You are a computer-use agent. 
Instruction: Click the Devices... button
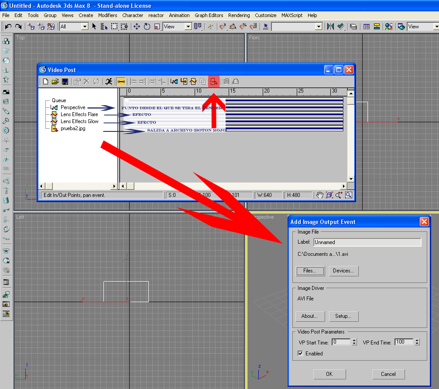(x=343, y=271)
